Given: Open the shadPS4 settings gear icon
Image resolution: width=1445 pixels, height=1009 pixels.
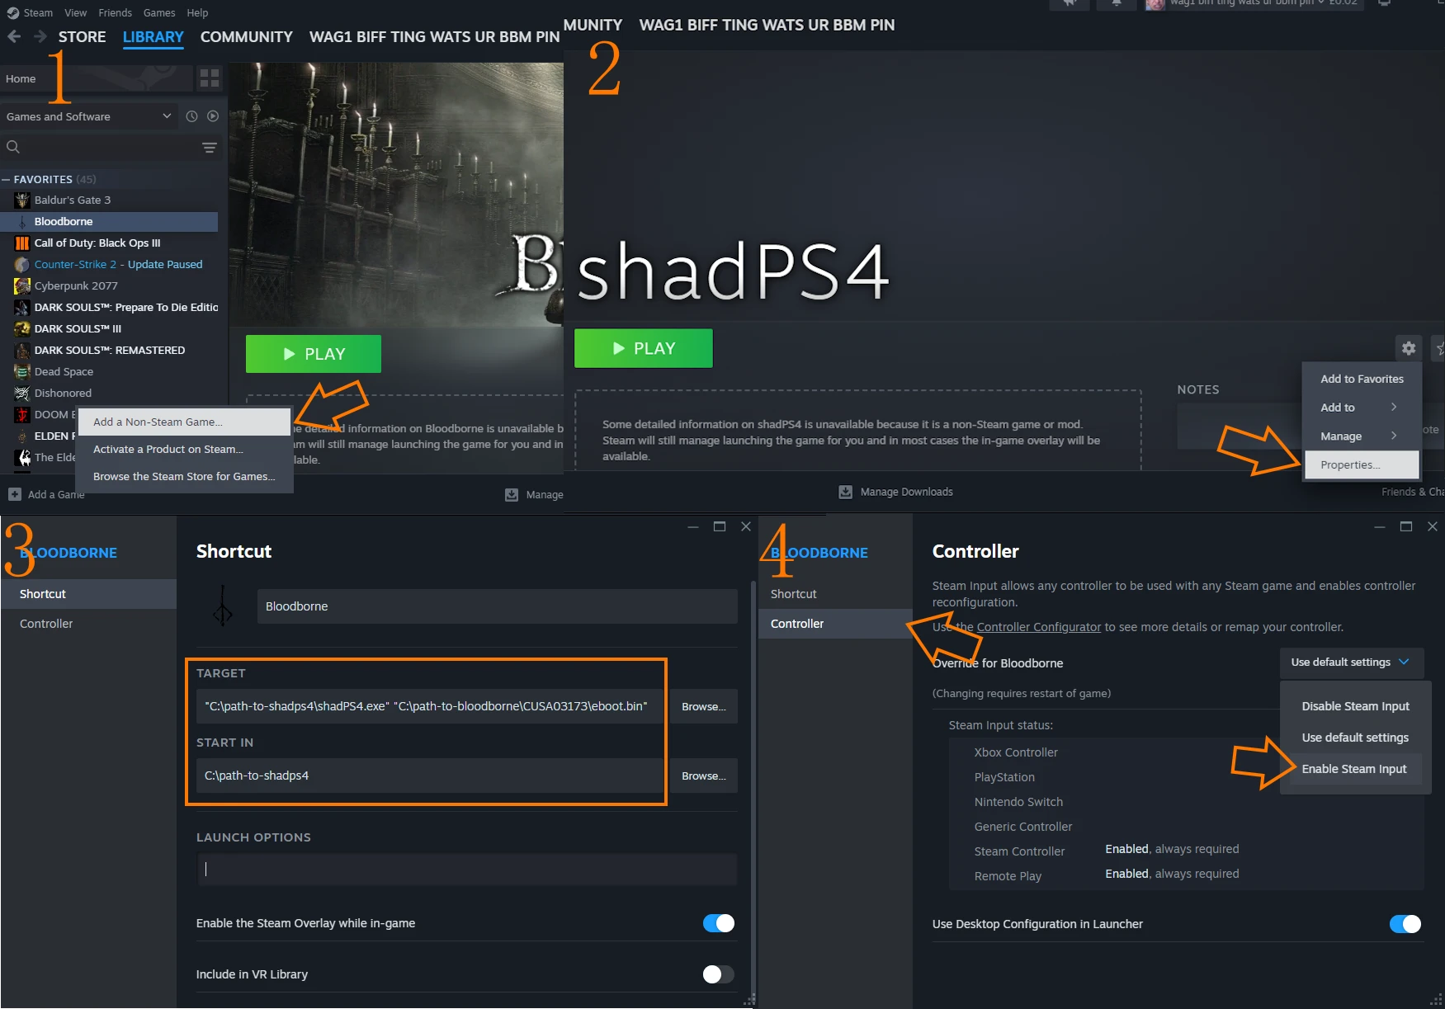Looking at the screenshot, I should pos(1409,348).
